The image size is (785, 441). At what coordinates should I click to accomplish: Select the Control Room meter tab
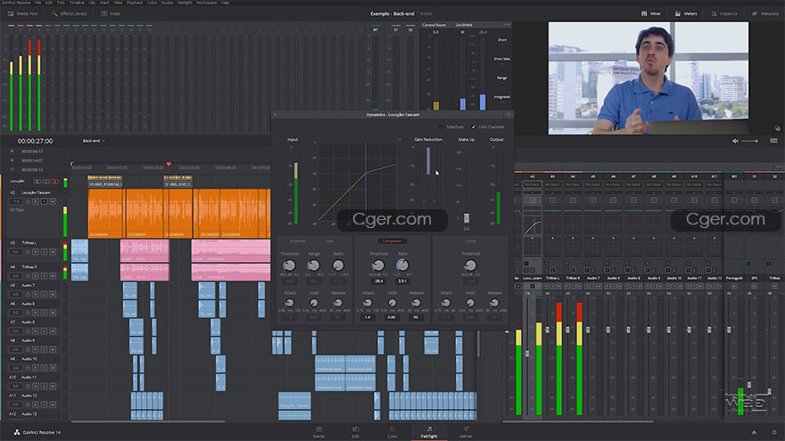pos(434,25)
